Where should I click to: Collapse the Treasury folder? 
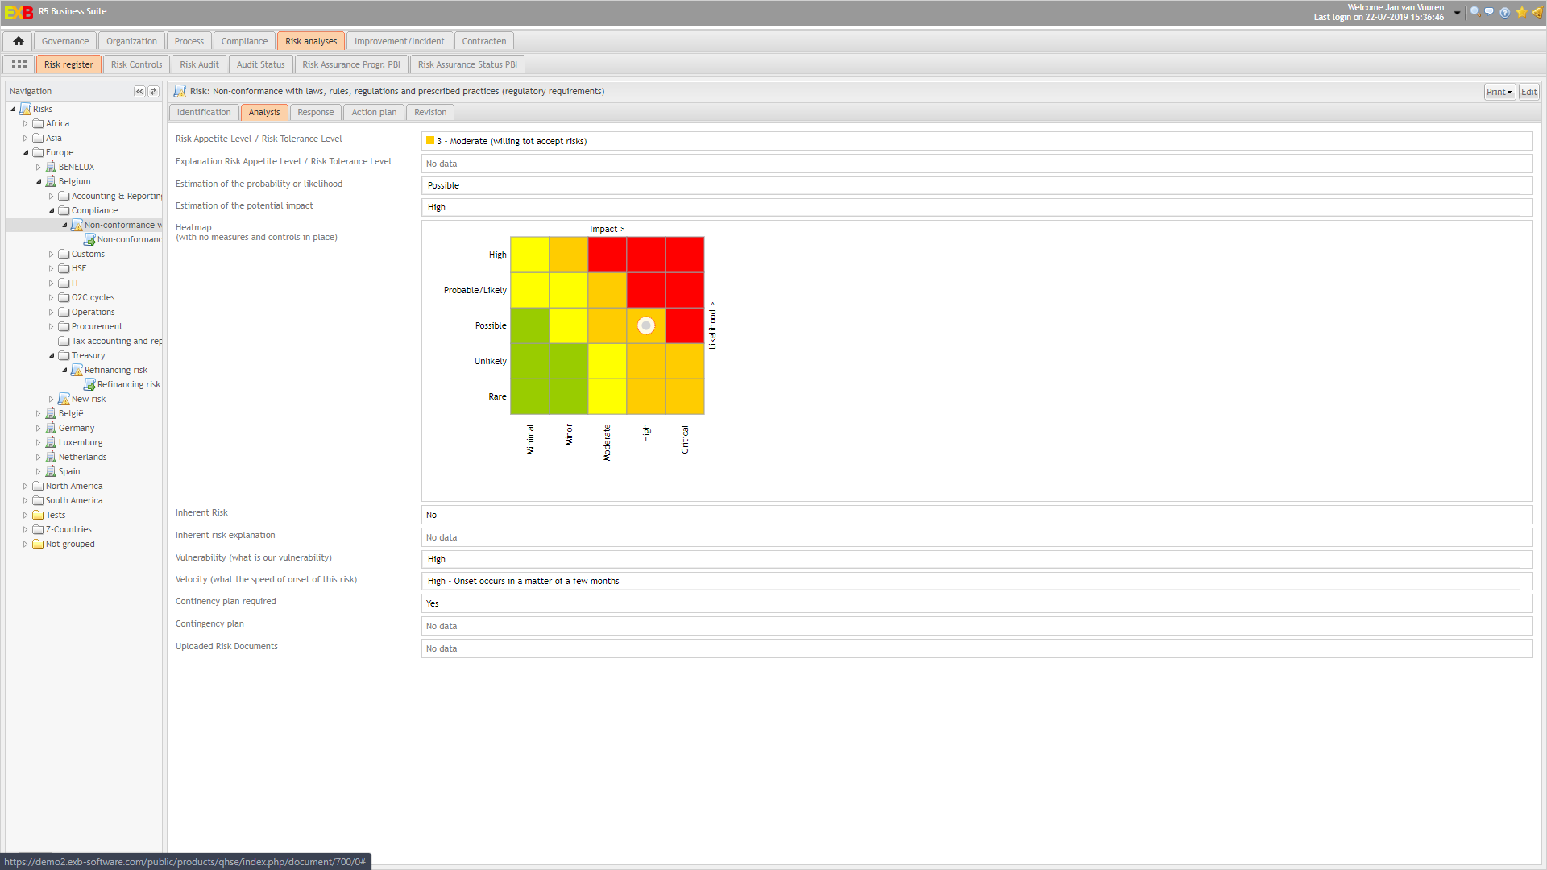(52, 356)
